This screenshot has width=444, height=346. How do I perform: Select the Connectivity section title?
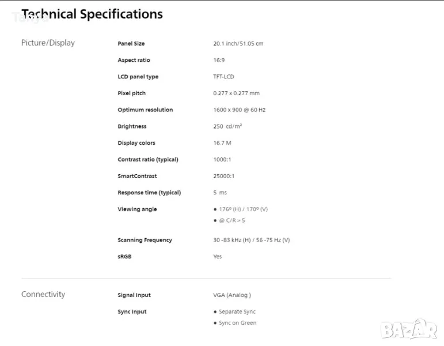[43, 294]
